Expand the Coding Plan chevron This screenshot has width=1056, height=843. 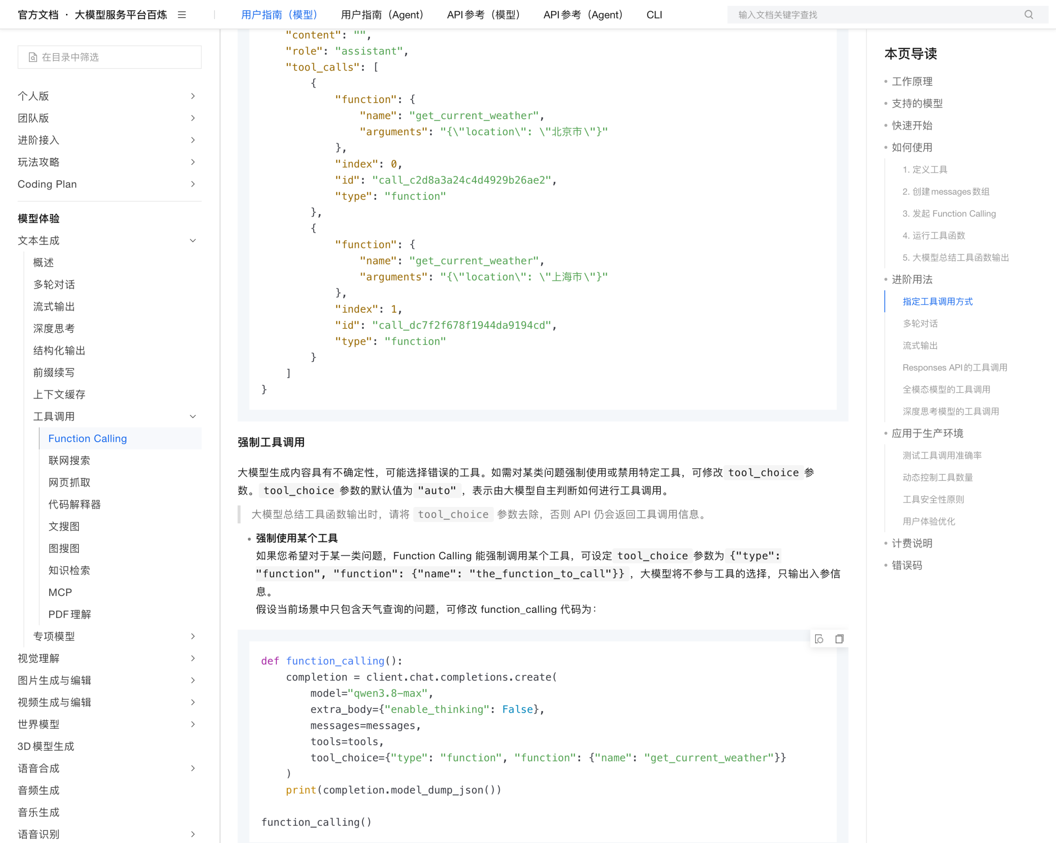193,184
